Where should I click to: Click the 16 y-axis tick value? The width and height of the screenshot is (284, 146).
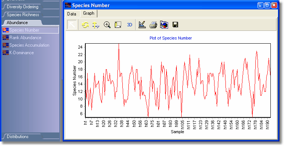tap(80, 77)
